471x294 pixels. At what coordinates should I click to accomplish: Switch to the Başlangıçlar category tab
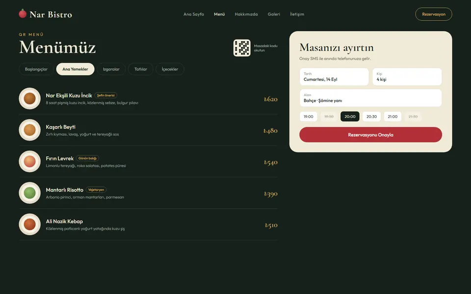(36, 69)
